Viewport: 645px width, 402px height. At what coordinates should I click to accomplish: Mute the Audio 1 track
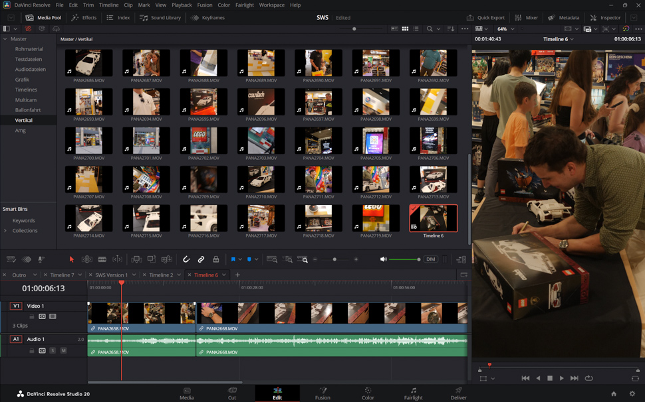click(63, 350)
